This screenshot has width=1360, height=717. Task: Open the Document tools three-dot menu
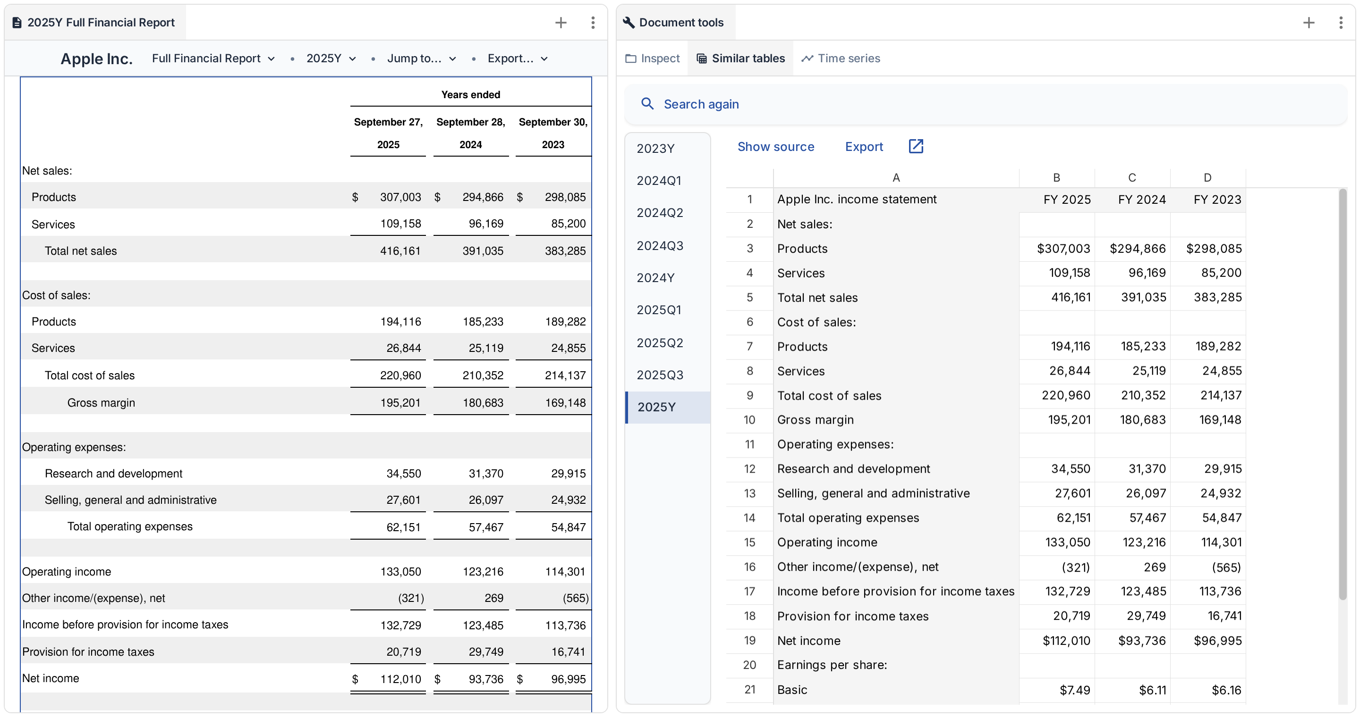pos(1341,23)
